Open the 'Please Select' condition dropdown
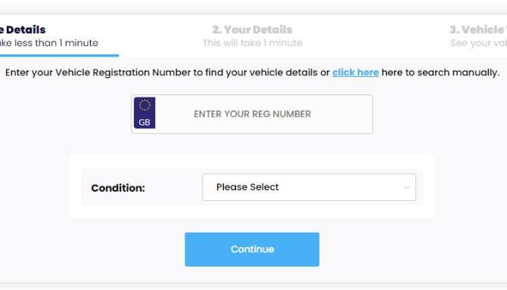 309,187
